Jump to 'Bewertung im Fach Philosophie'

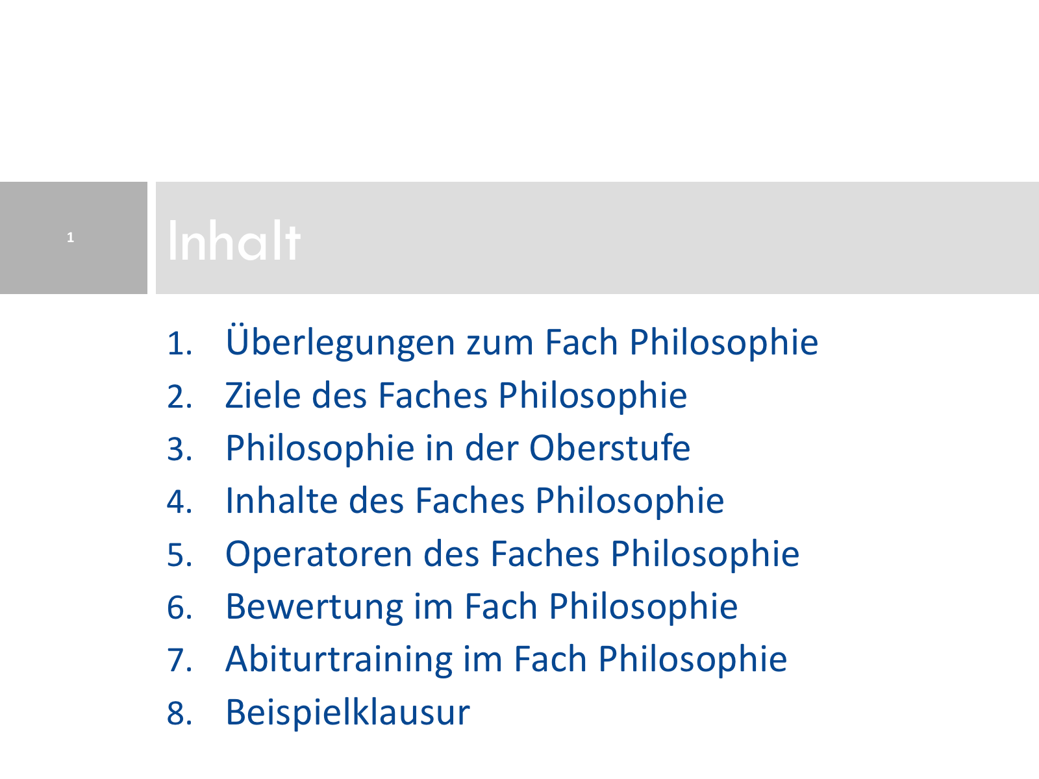pos(481,606)
